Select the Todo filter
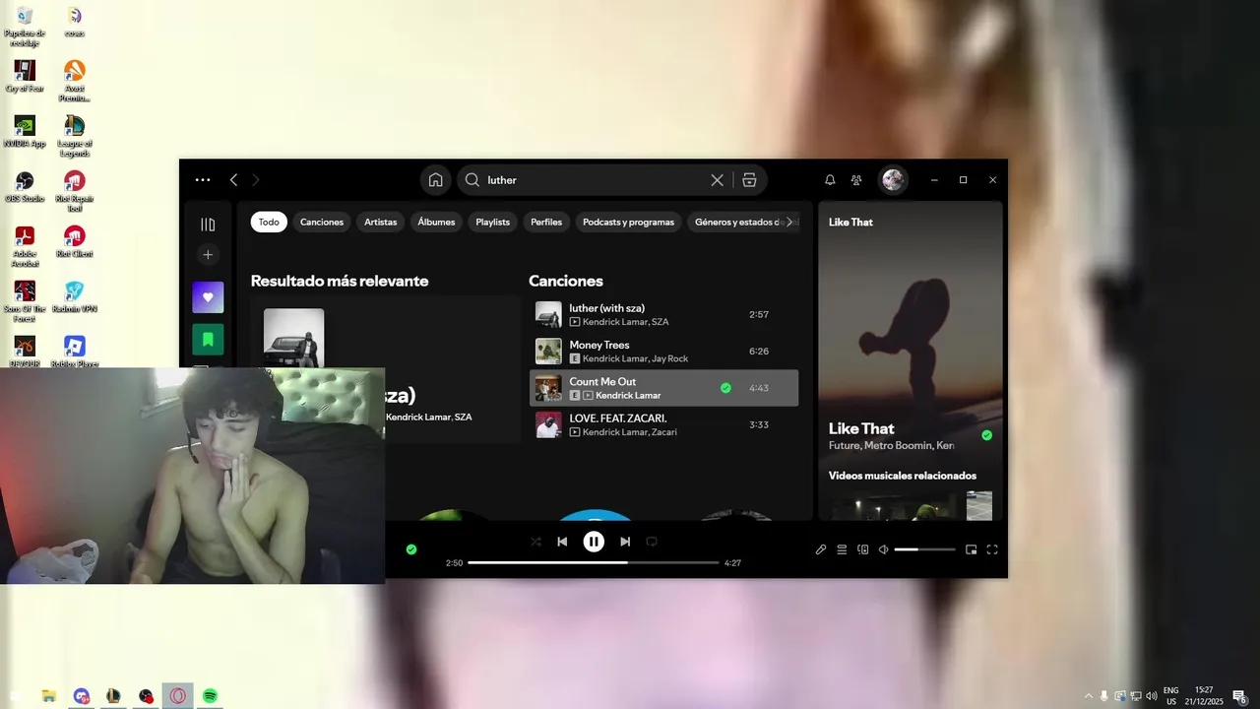 pyautogui.click(x=269, y=223)
